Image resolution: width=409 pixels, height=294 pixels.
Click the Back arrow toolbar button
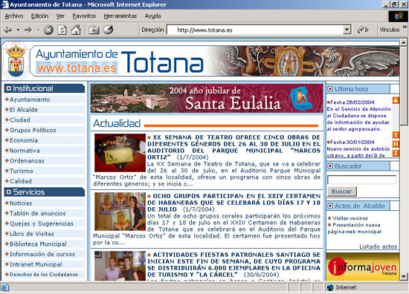click(x=8, y=30)
